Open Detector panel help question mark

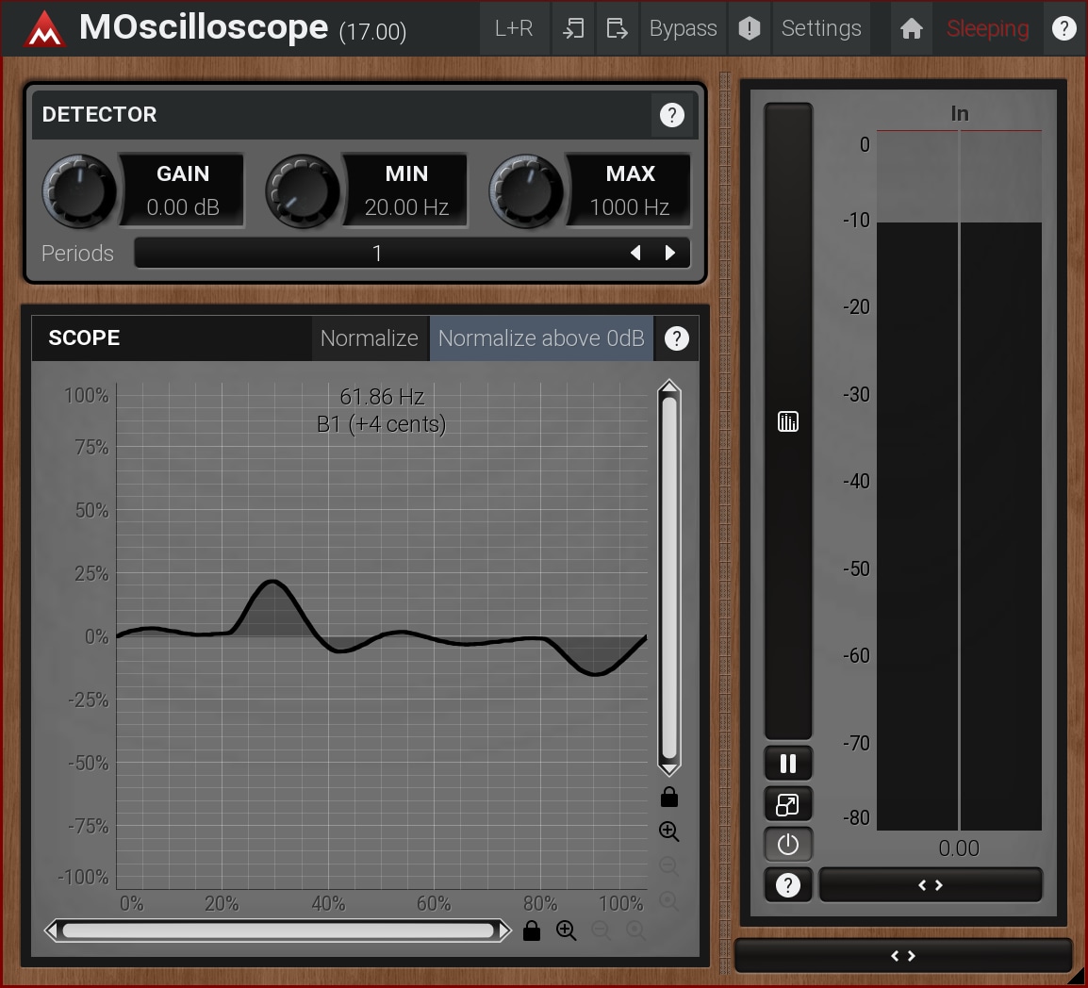click(x=671, y=115)
